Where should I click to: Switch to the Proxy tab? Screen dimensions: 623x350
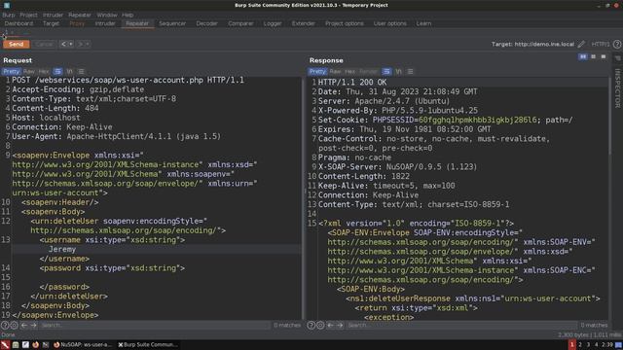pos(77,23)
